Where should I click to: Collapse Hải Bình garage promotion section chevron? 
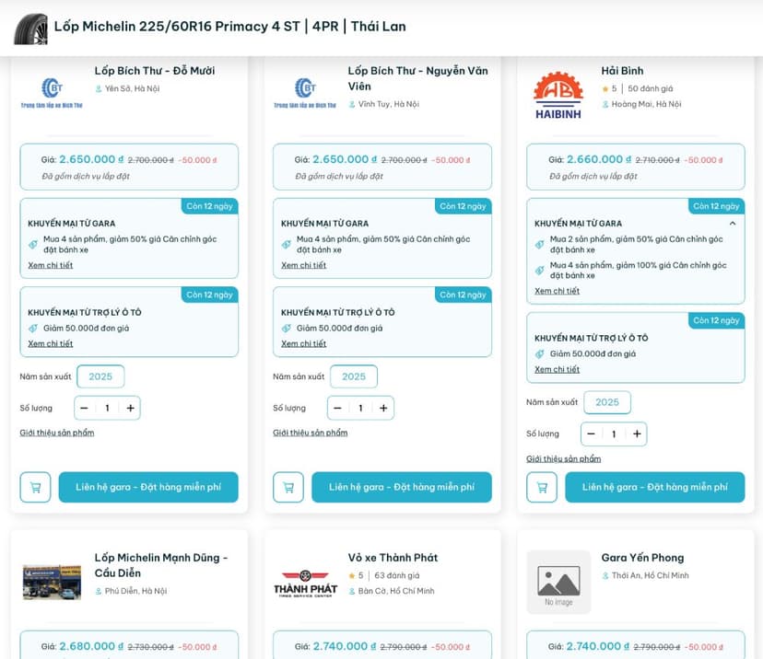(733, 224)
